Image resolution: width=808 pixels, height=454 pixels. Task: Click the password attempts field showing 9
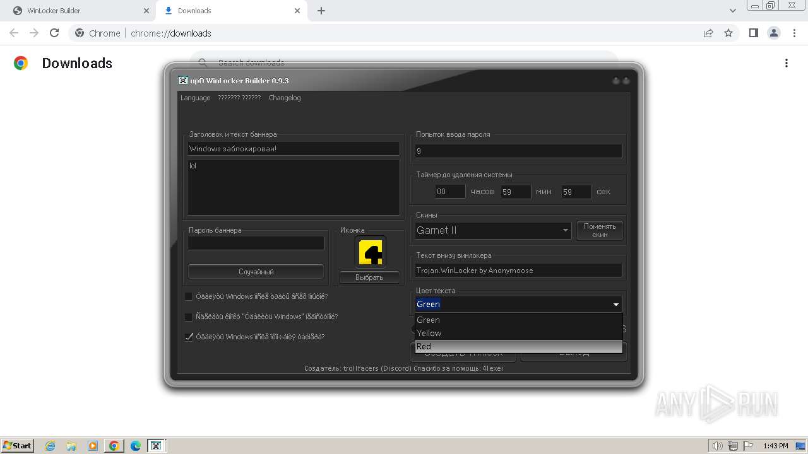coord(518,151)
